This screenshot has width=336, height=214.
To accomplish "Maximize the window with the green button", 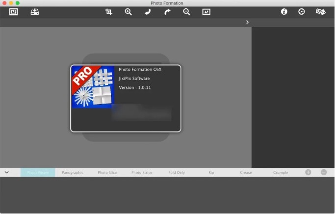I will [x=18, y=3].
